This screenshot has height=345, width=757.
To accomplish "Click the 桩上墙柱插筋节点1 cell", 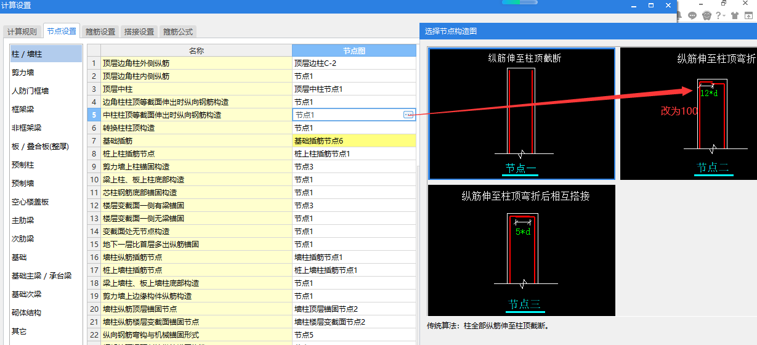I will click(354, 270).
